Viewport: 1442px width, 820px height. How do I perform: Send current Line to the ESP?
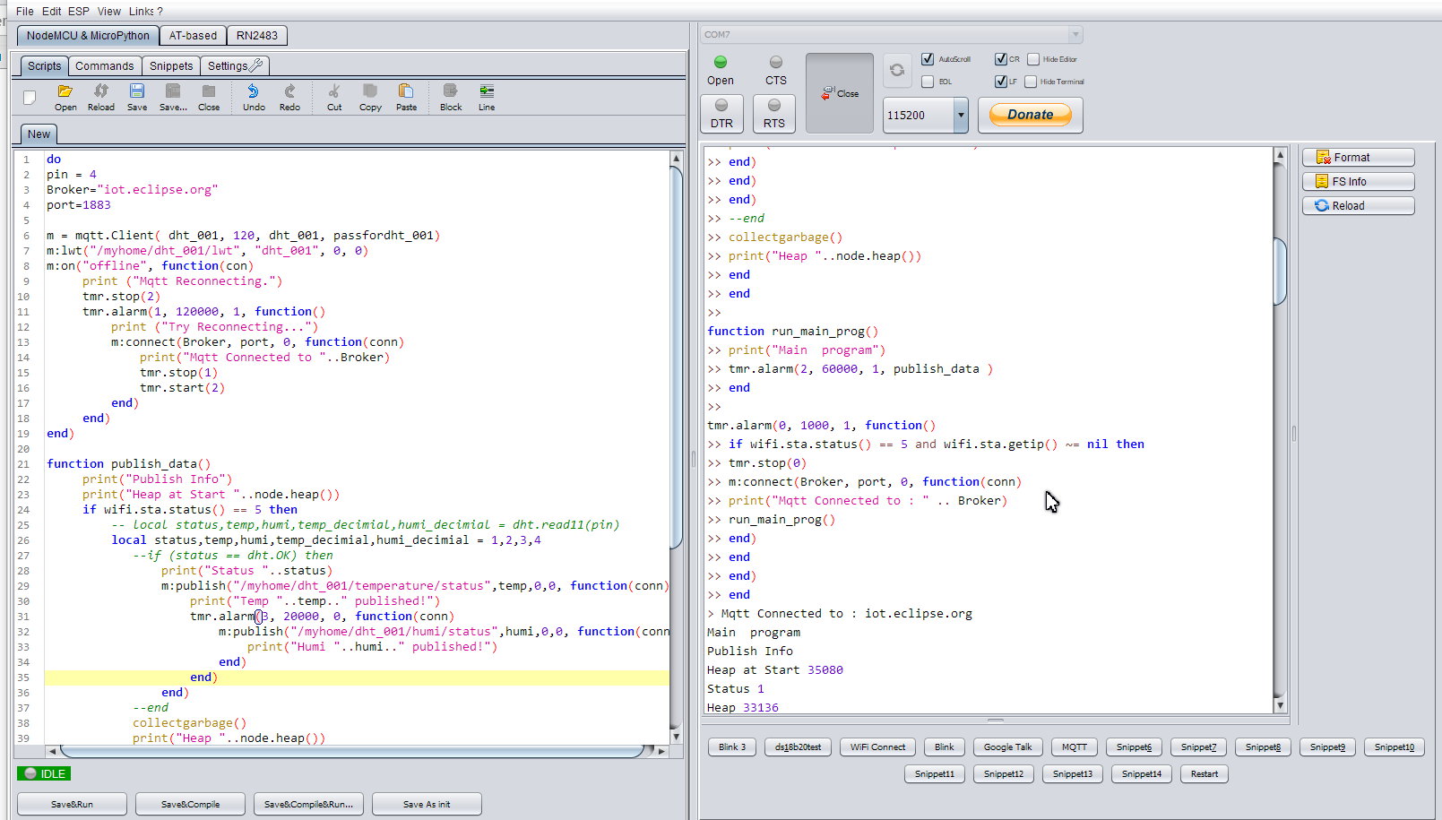[487, 97]
